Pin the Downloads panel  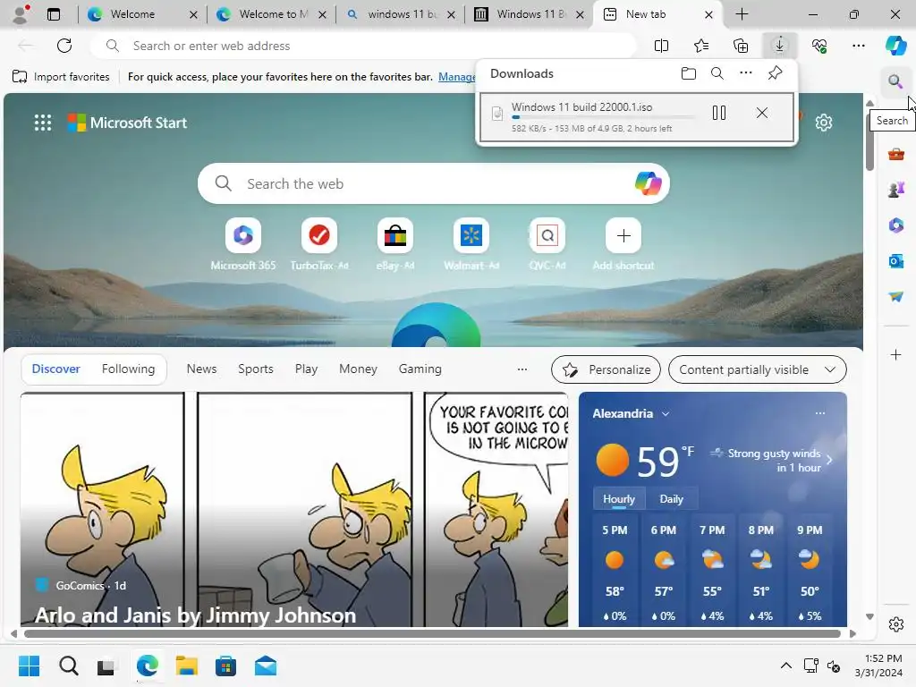[775, 73]
